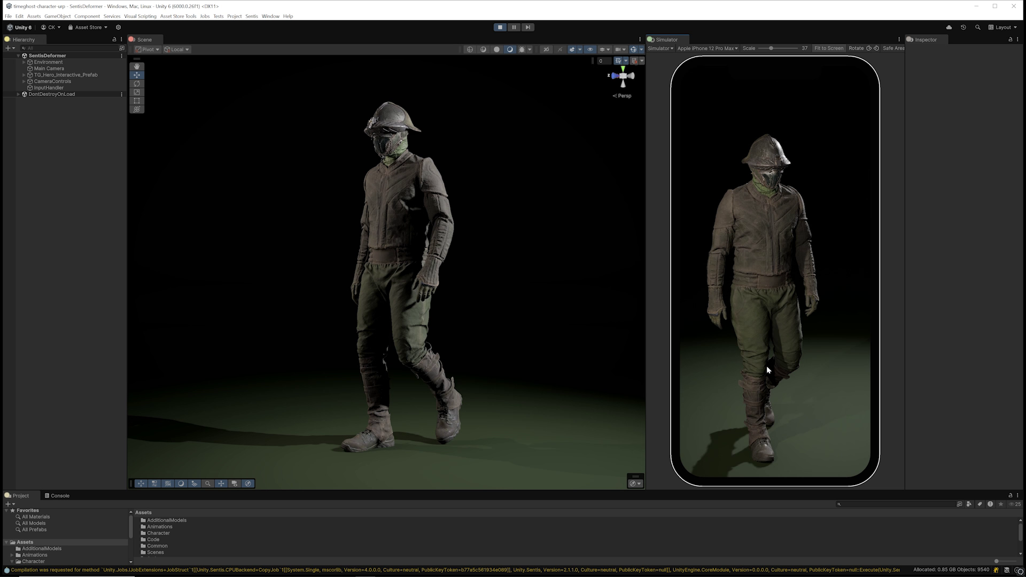Image resolution: width=1026 pixels, height=577 pixels.
Task: Open search by import log type filter in Project
Action: pyautogui.click(x=990, y=504)
